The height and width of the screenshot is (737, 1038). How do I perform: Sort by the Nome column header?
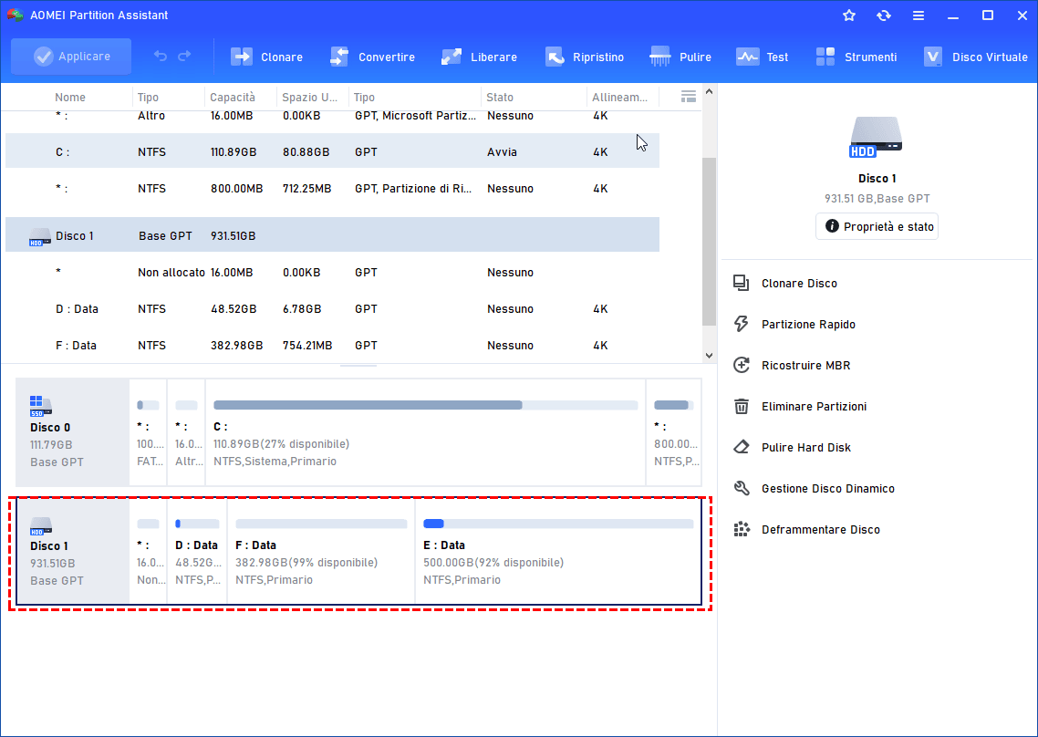(x=70, y=98)
